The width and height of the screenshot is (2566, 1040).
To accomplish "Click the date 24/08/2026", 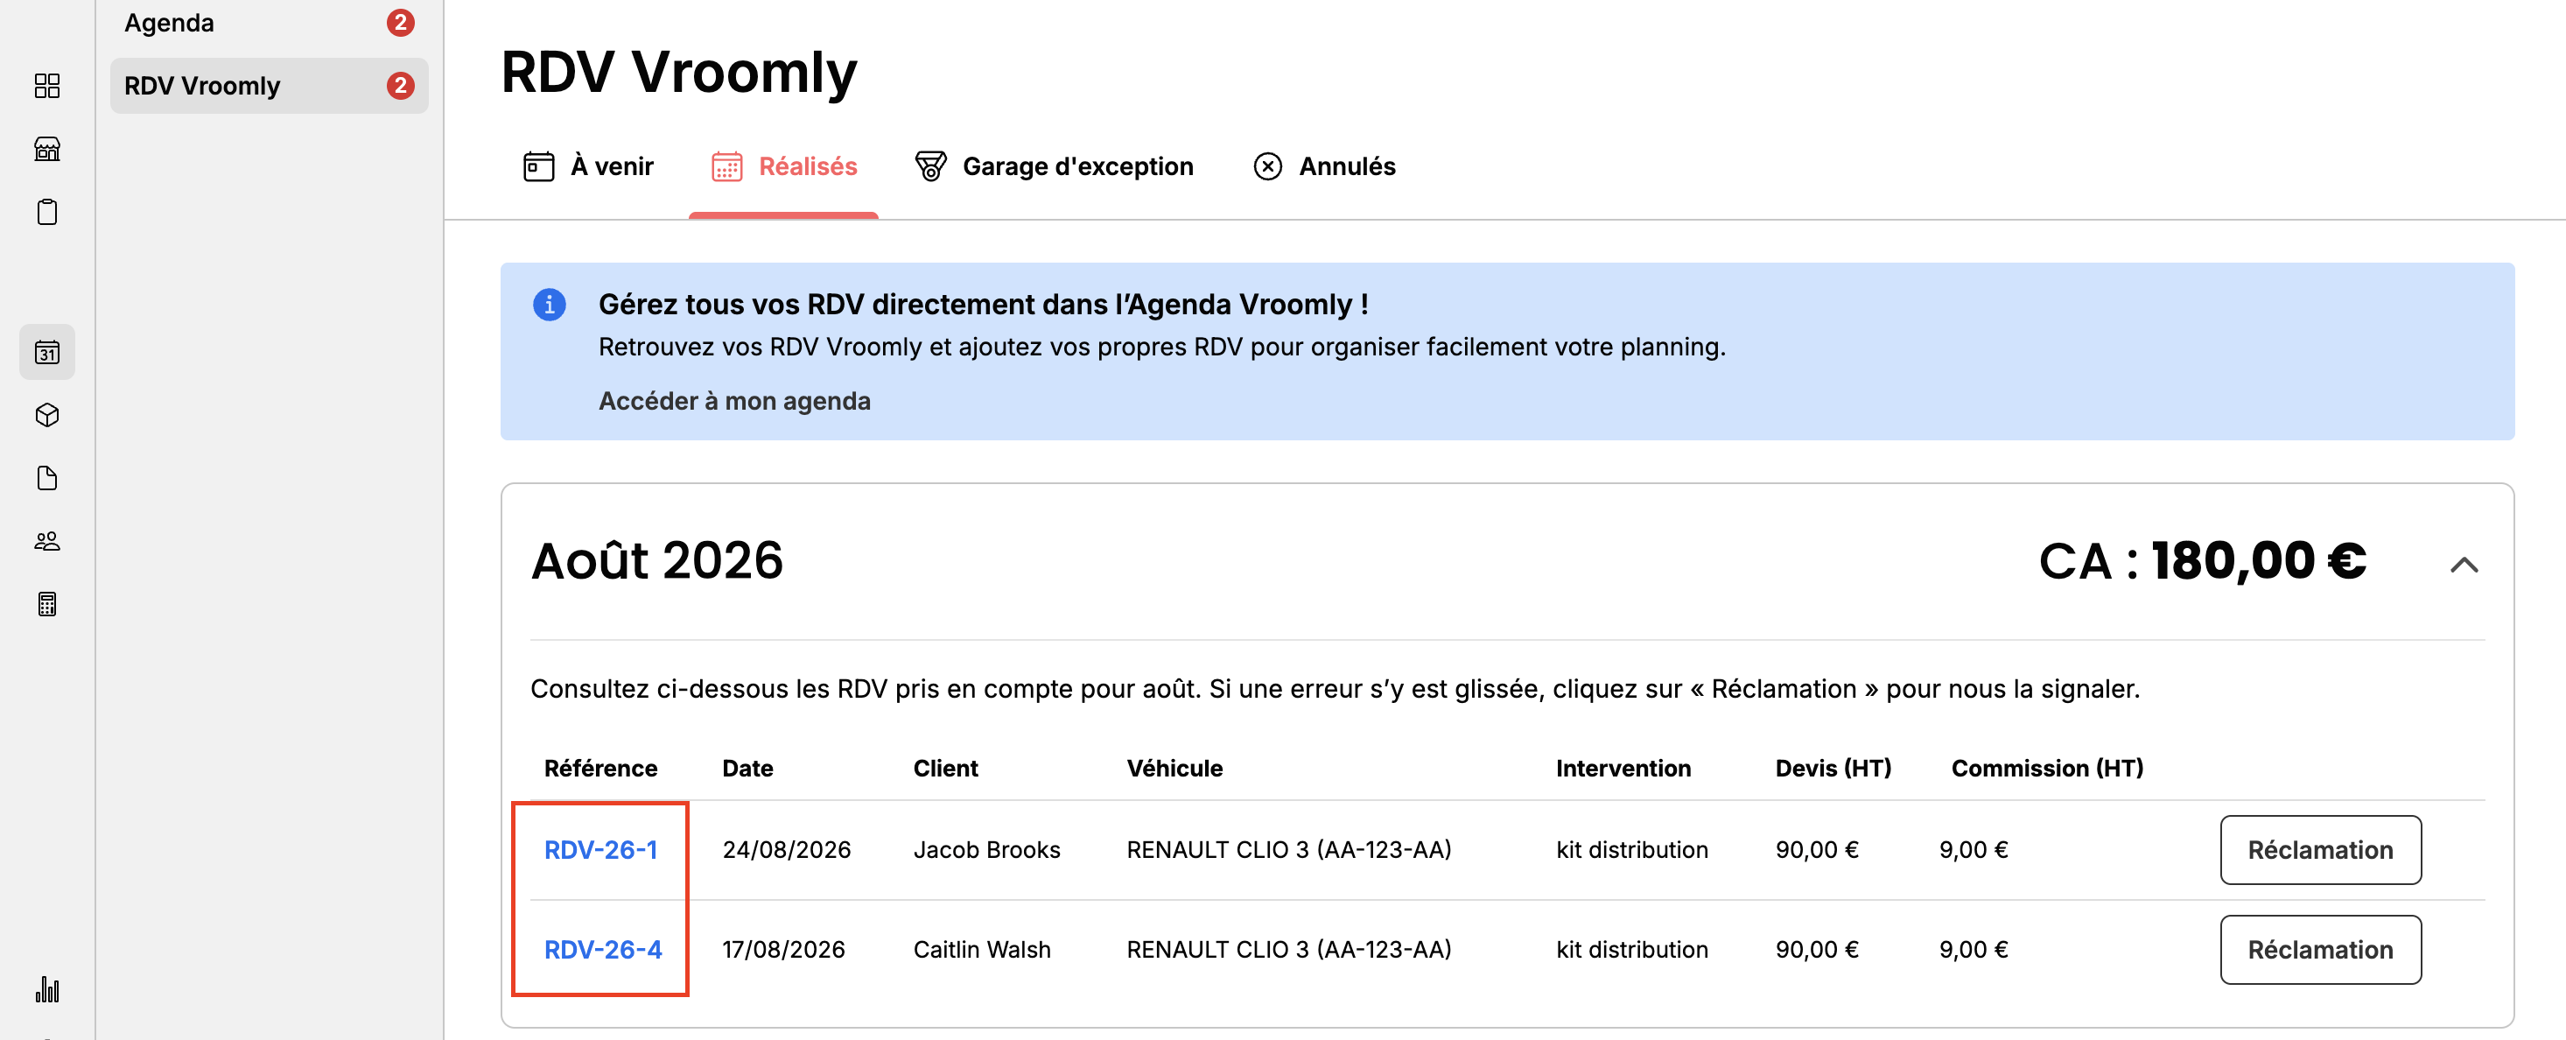I will (786, 850).
